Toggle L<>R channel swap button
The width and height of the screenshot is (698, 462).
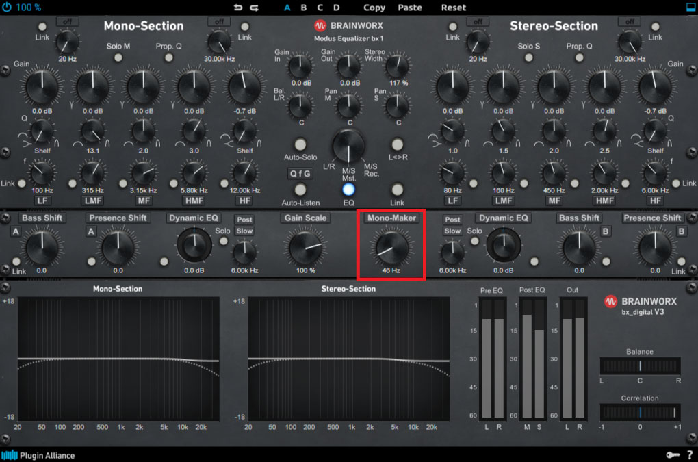pyautogui.click(x=397, y=144)
